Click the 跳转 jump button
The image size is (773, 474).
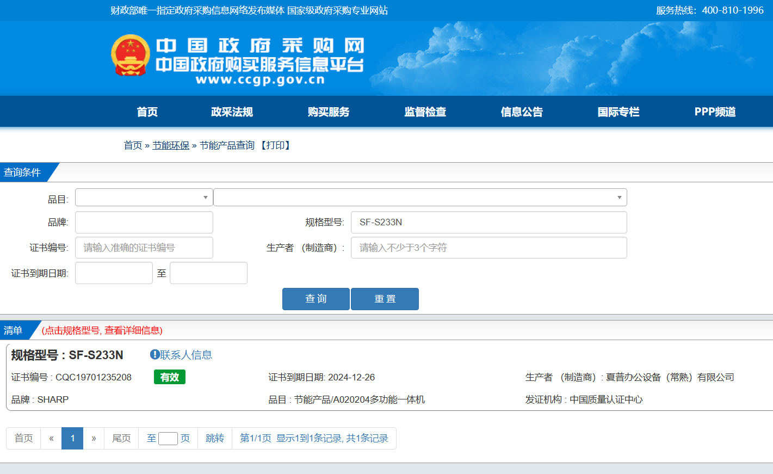tap(215, 438)
